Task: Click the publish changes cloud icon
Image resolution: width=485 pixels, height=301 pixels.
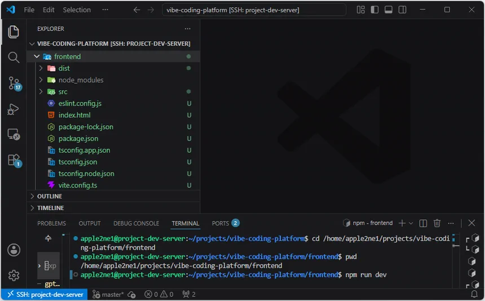Action: click(131, 294)
